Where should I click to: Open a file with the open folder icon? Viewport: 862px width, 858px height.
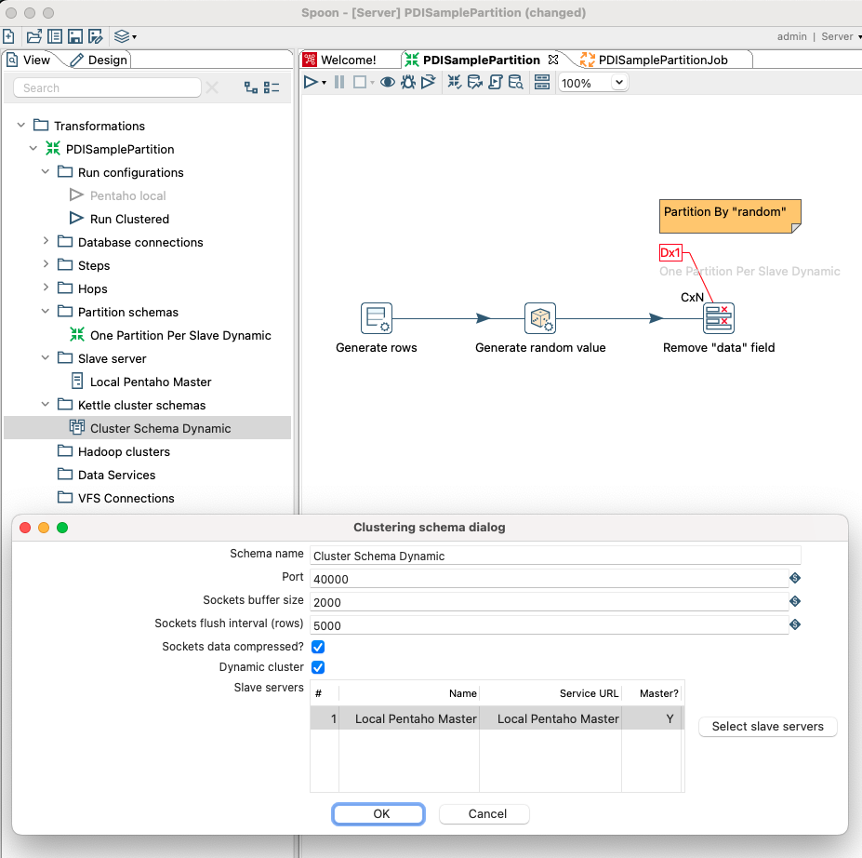[x=34, y=34]
